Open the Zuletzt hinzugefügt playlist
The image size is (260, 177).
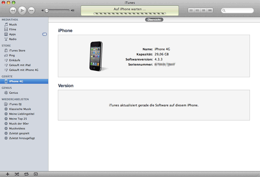pyautogui.click(x=24, y=138)
